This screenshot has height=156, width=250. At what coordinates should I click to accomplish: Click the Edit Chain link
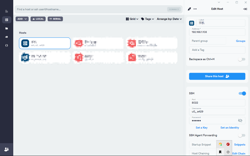click(239, 153)
